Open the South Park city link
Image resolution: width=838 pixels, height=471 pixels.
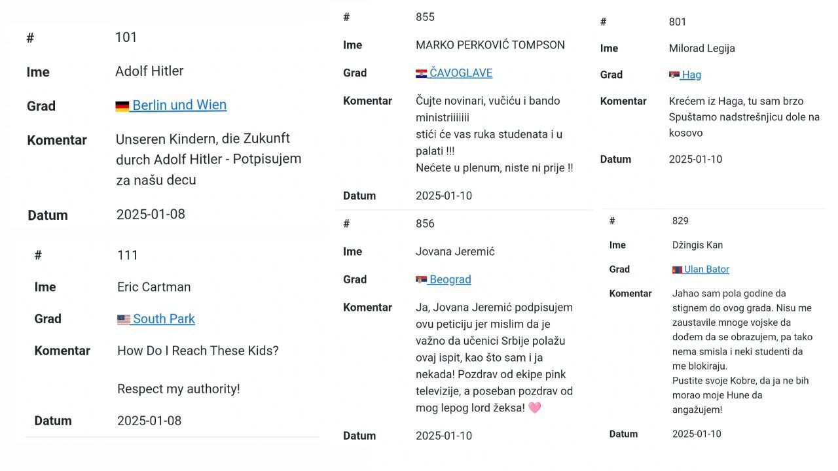point(164,319)
